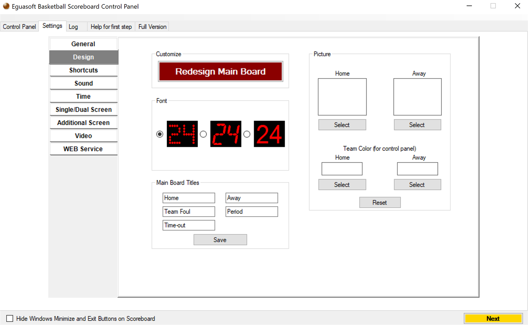Open Shortcuts settings section
This screenshot has height=325, width=528.
coord(83,70)
